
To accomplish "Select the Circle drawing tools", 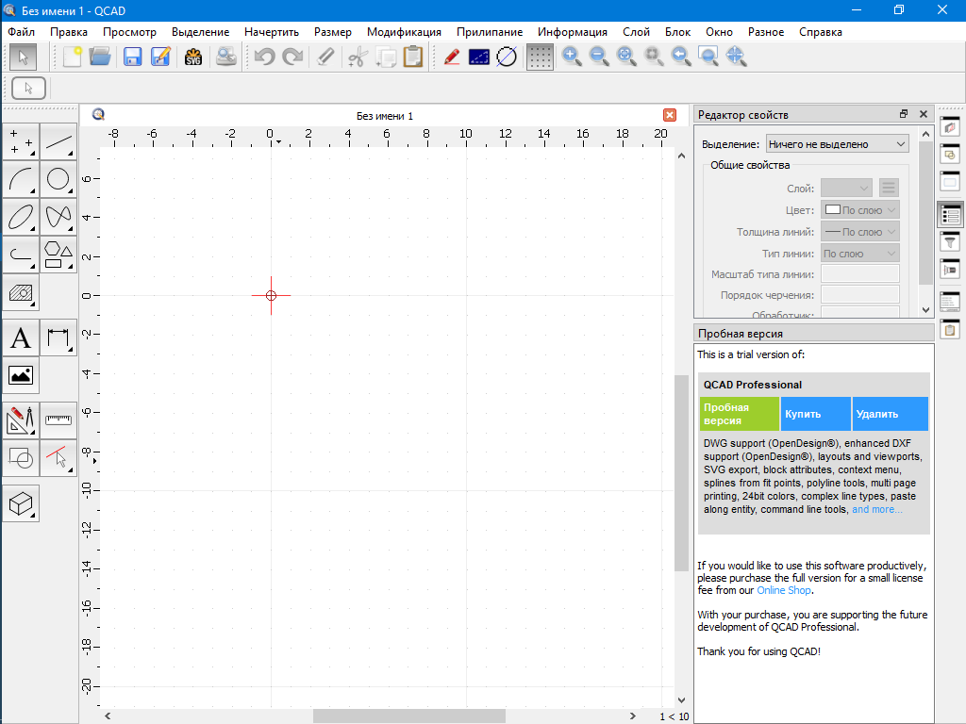I will click(58, 179).
